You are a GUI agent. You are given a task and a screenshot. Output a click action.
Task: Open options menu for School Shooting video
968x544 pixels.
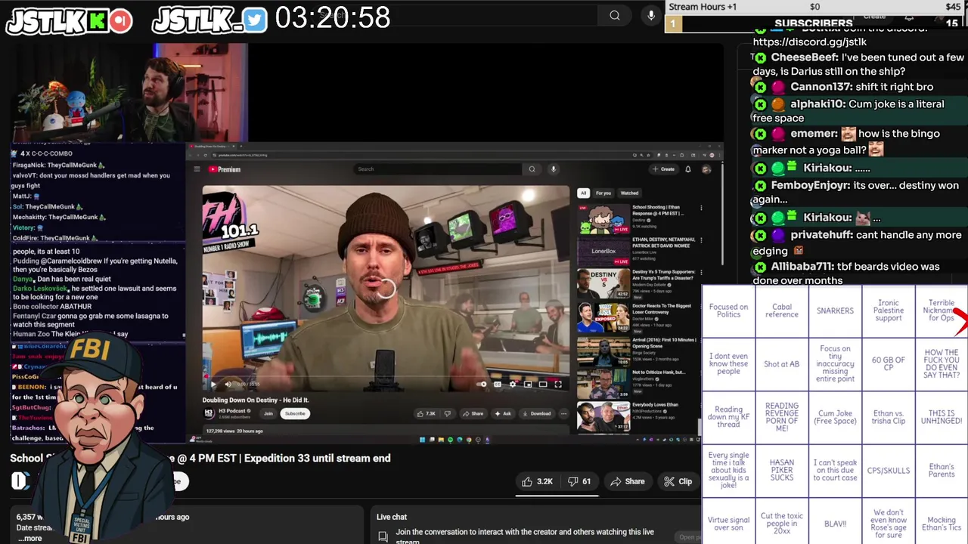pyautogui.click(x=701, y=208)
